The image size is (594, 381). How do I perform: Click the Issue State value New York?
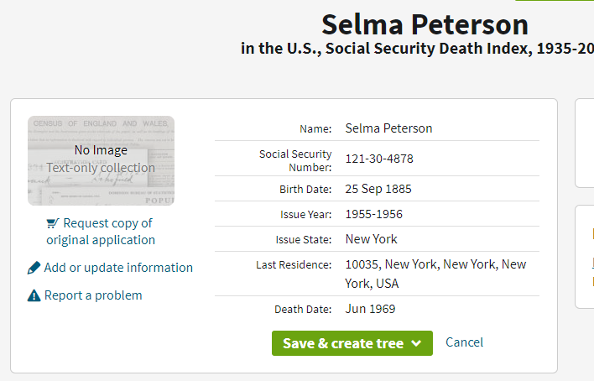(x=372, y=239)
